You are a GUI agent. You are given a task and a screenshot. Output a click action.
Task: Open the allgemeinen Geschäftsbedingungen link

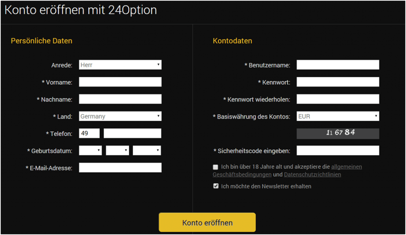click(347, 167)
